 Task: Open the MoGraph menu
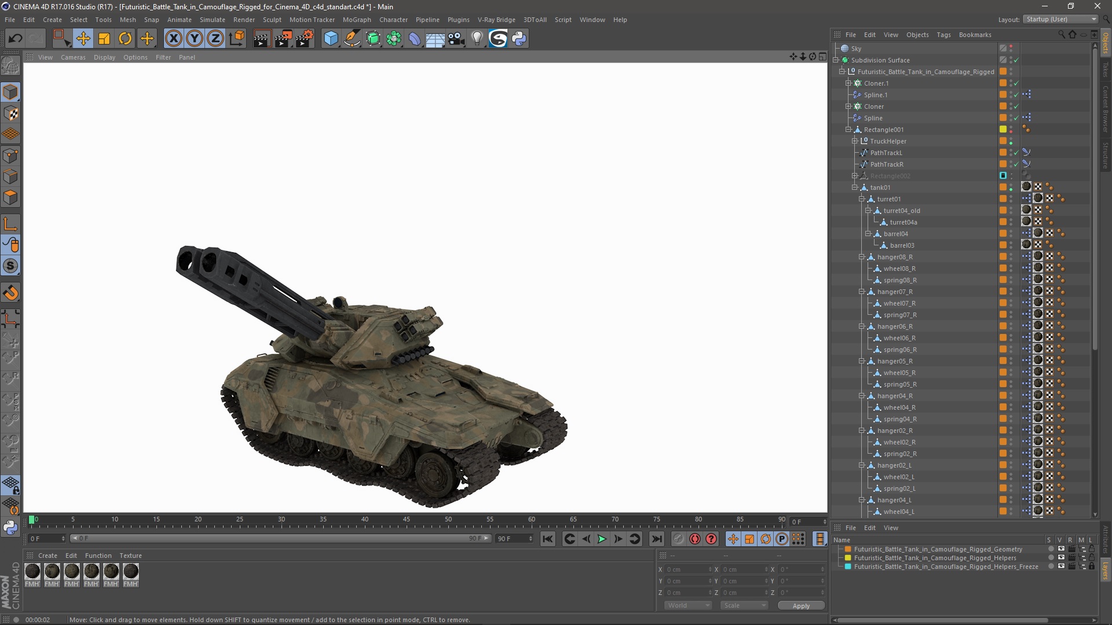357,20
